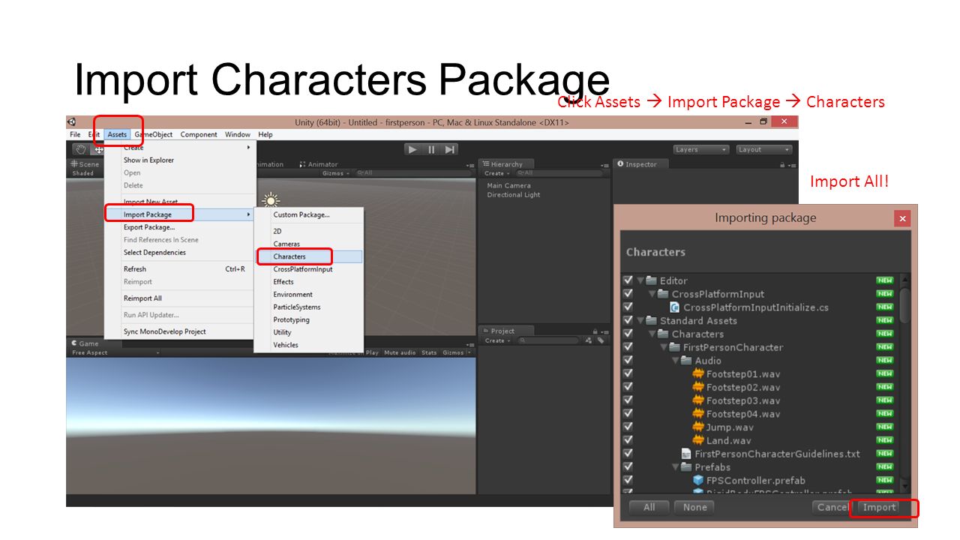This screenshot has height=540, width=960.
Task: Collapse the Editor folder tree arrow
Action: coord(640,280)
